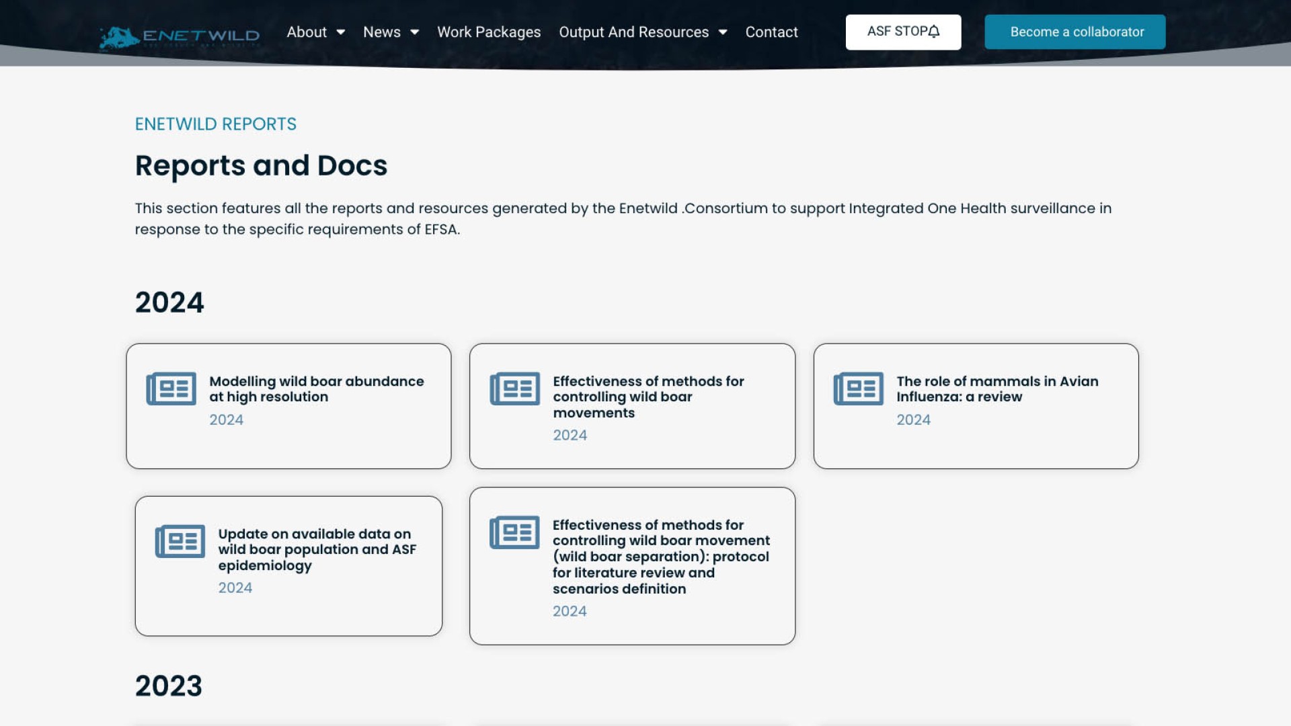This screenshot has height=726, width=1291.
Task: Click 2024 year under Modelling wild boar abundance
Action: pos(226,420)
